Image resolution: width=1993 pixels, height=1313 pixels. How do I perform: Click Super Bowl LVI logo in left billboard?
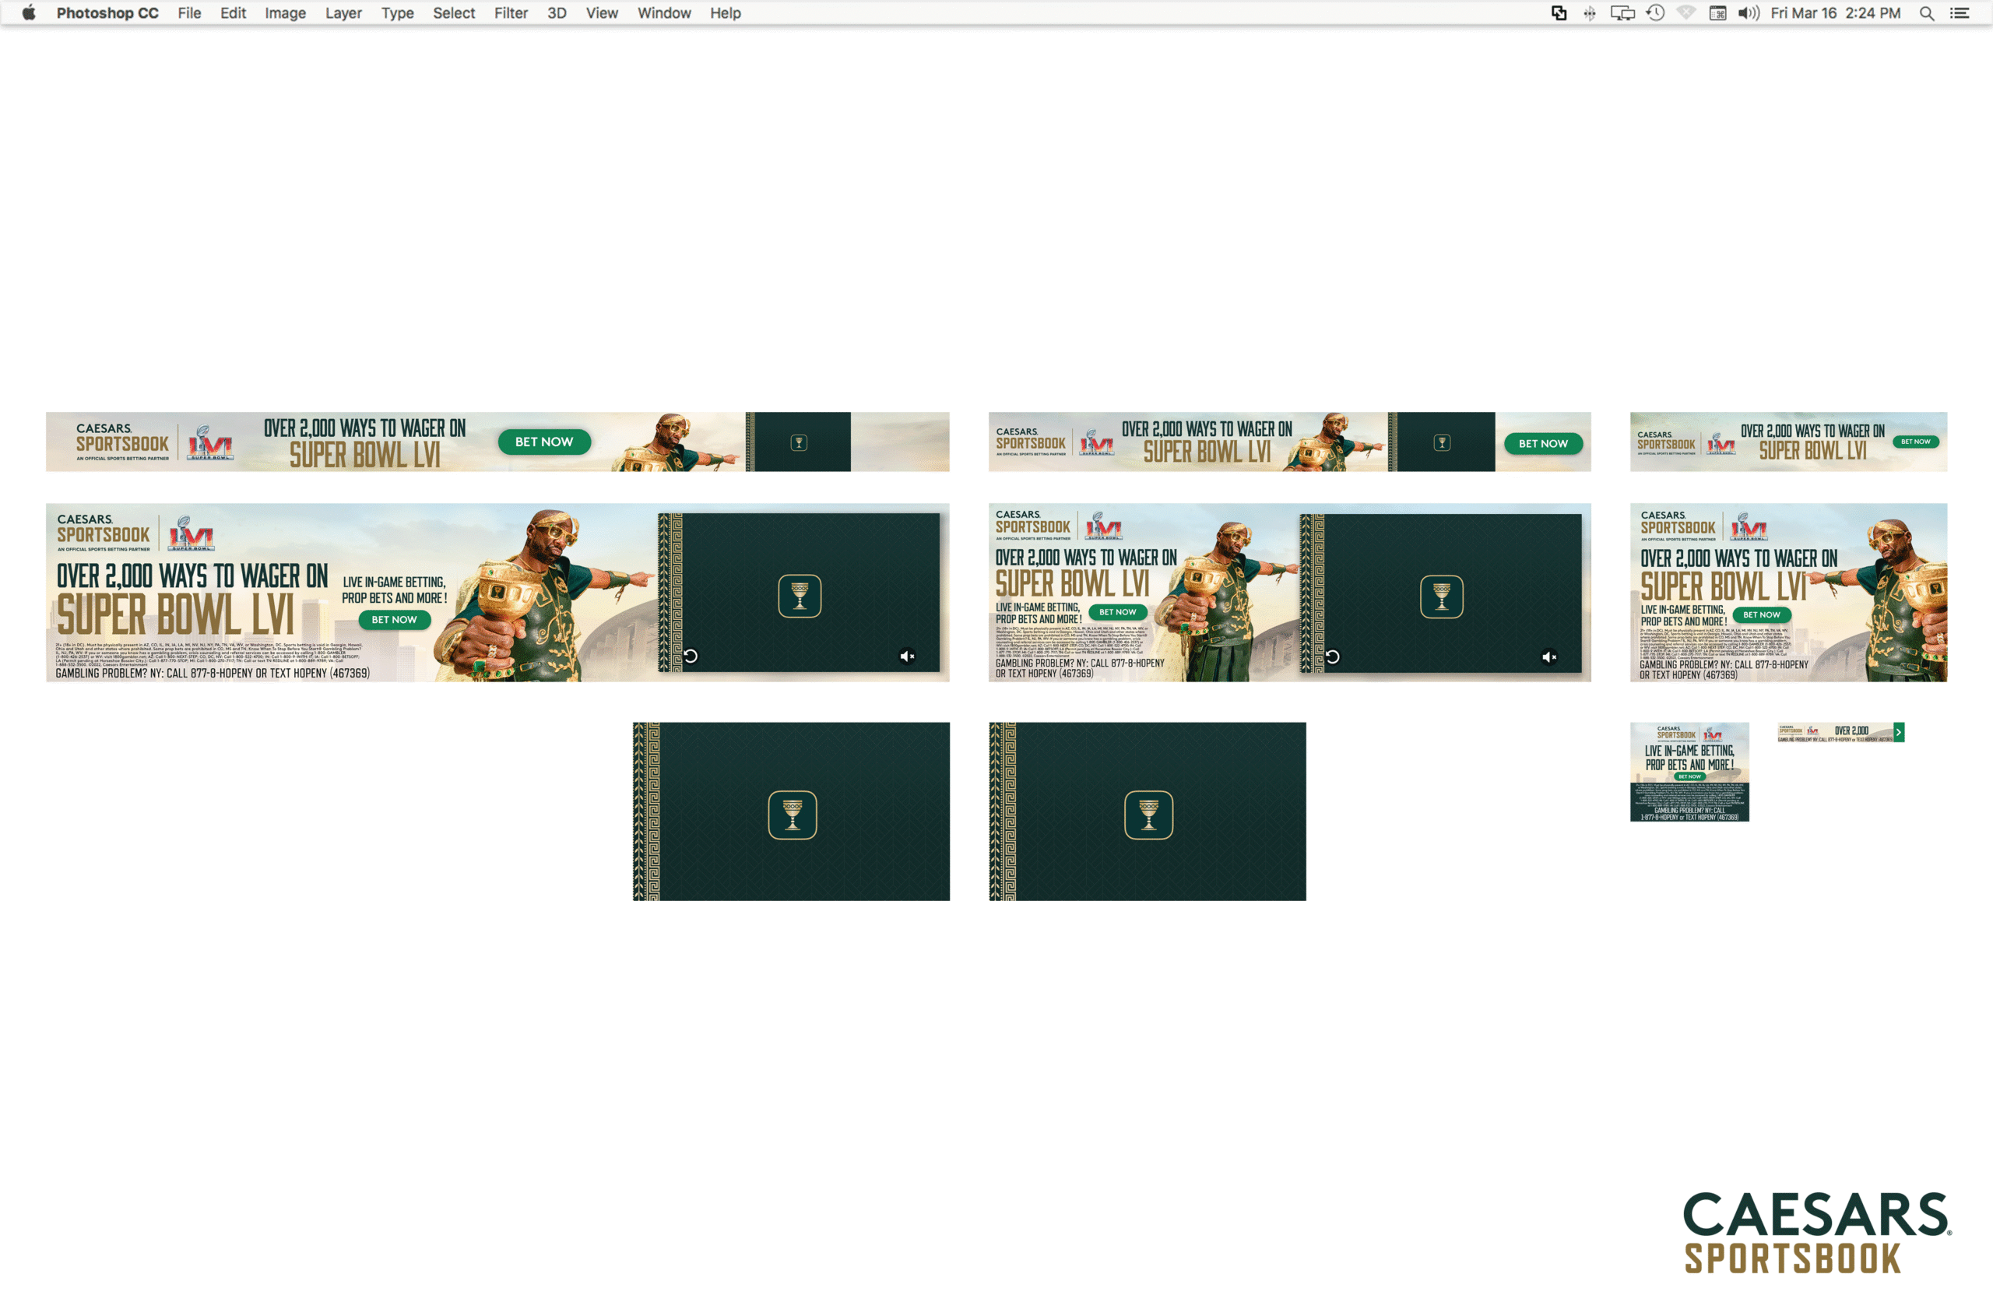coord(192,533)
